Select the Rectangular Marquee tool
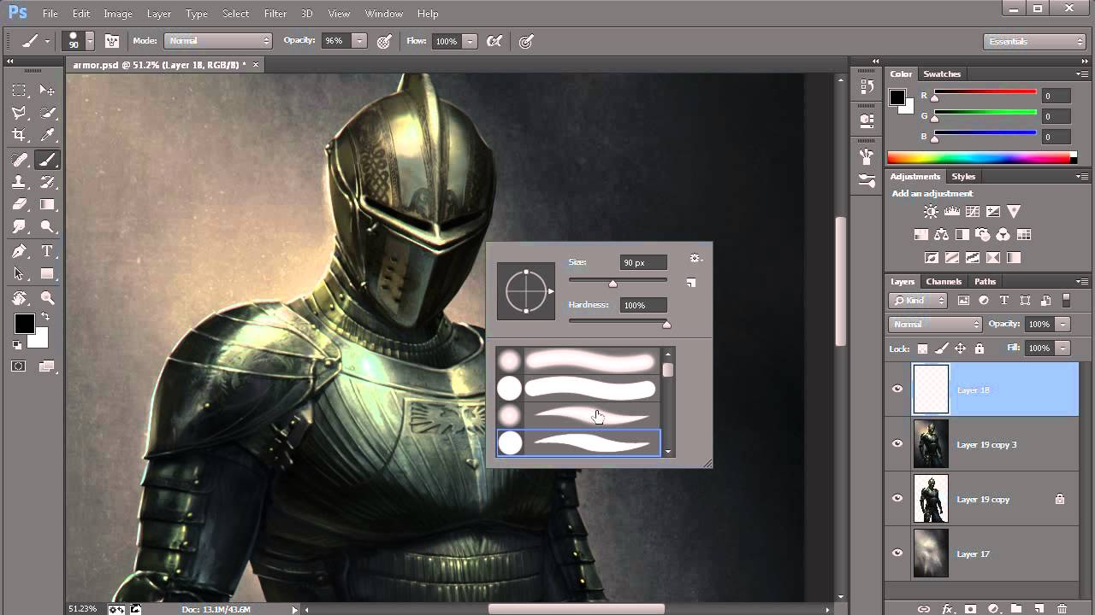The height and width of the screenshot is (615, 1095). click(19, 90)
